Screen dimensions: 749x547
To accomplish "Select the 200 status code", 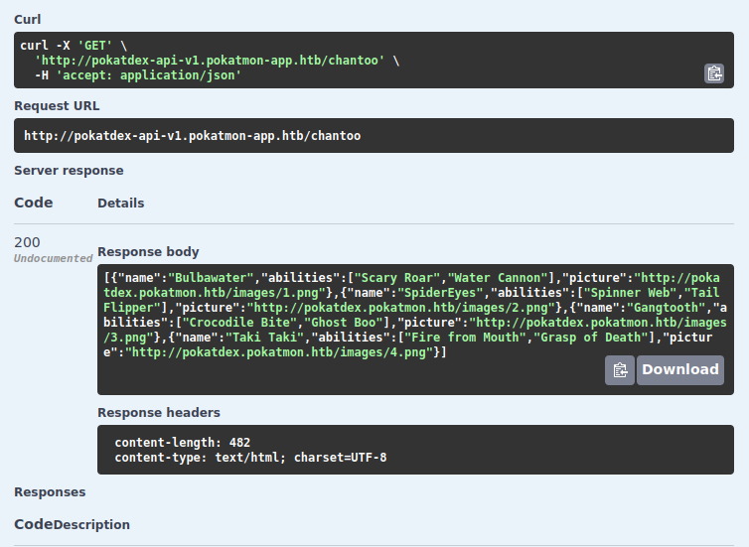I will coord(28,242).
